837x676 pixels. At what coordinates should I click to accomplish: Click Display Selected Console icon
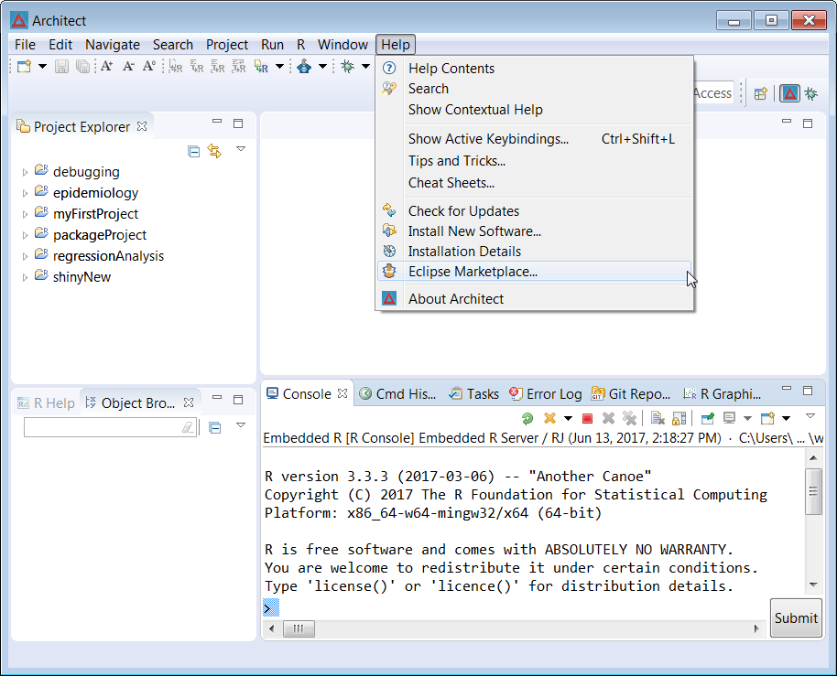click(x=729, y=419)
